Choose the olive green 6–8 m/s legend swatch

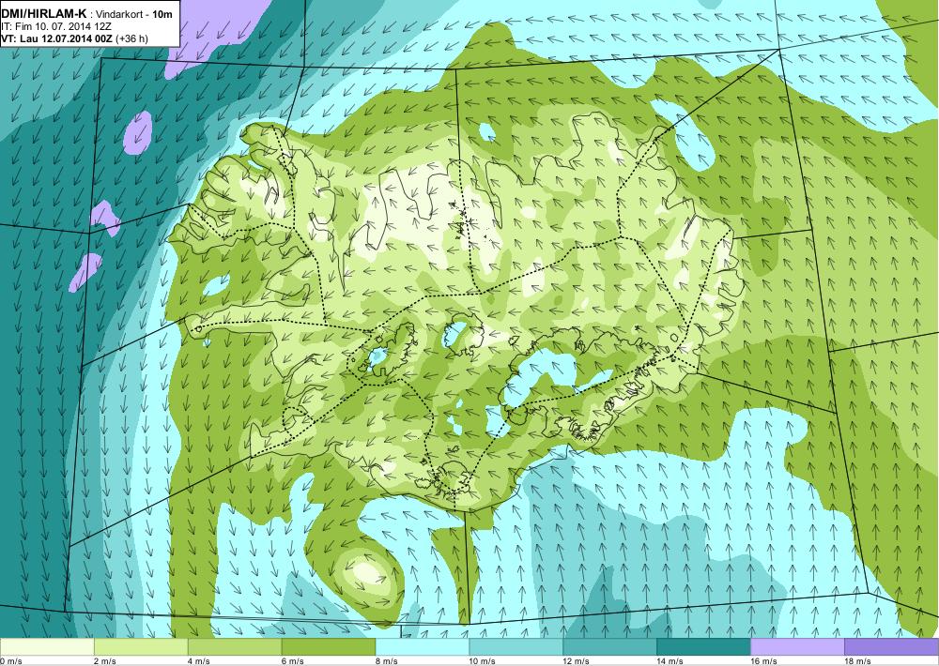(328, 647)
